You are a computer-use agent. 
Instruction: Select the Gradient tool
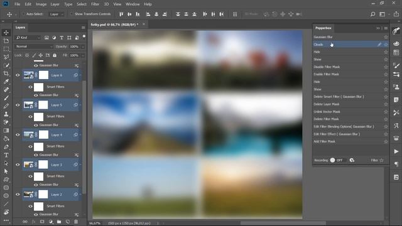[x=6, y=131]
